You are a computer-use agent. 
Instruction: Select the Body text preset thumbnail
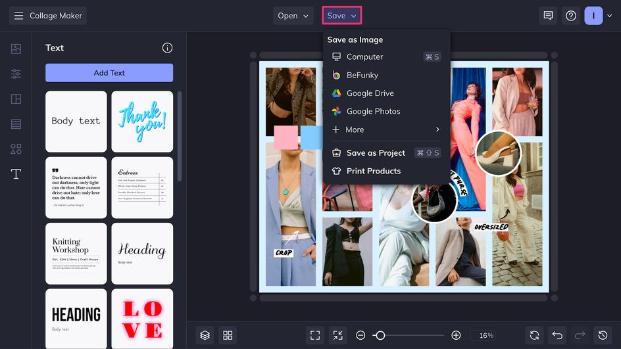pyautogui.click(x=76, y=122)
